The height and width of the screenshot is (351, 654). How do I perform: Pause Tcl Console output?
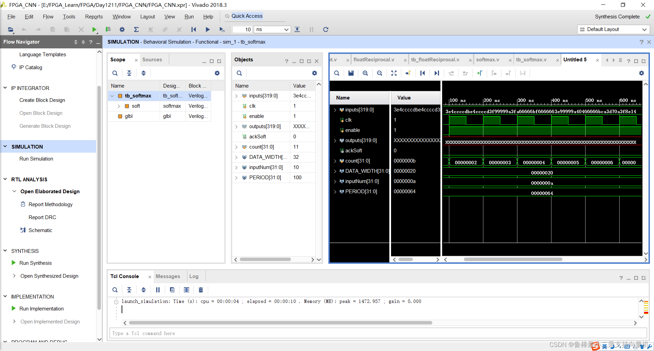point(158,290)
